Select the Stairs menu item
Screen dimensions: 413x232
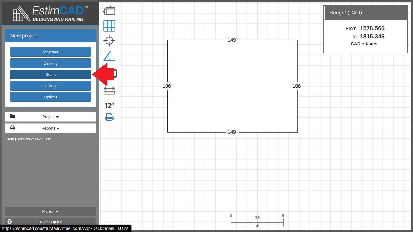pyautogui.click(x=50, y=75)
